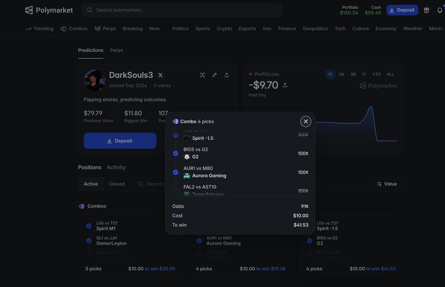The height and width of the screenshot is (287, 445).
Task: Click the DarkSouls3 profile avatar
Action: (95, 80)
